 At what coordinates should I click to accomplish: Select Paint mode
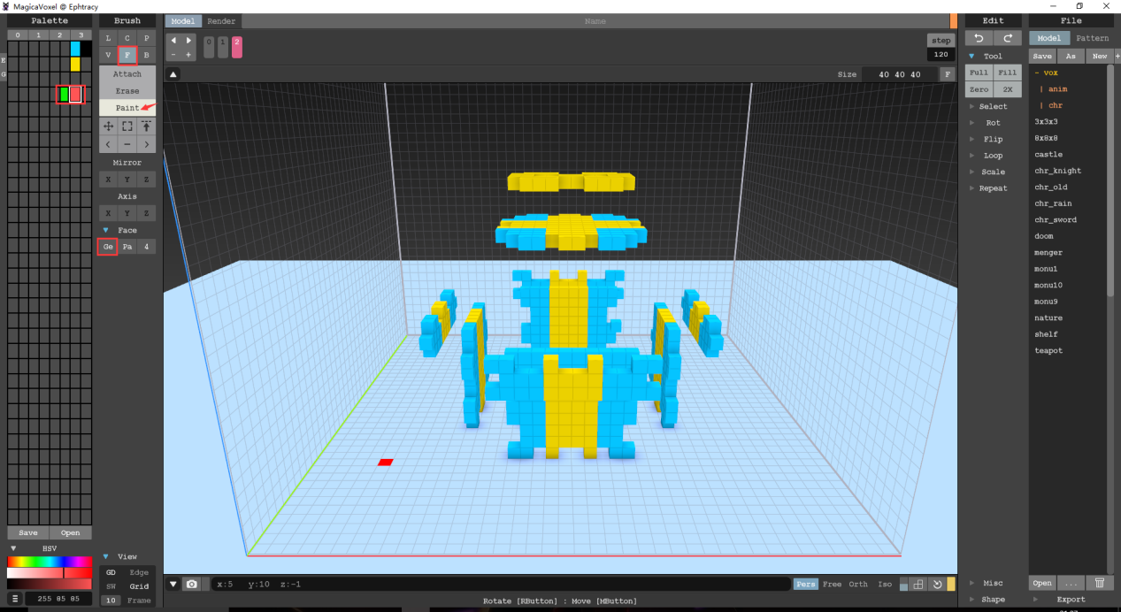coord(127,108)
